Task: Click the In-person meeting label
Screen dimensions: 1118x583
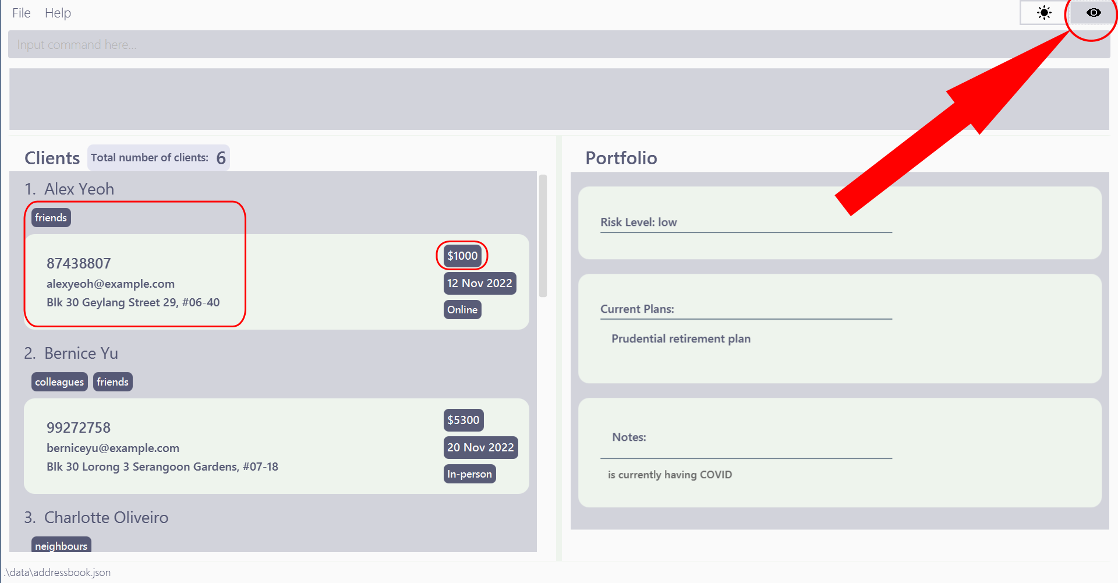Action: pyautogui.click(x=469, y=474)
